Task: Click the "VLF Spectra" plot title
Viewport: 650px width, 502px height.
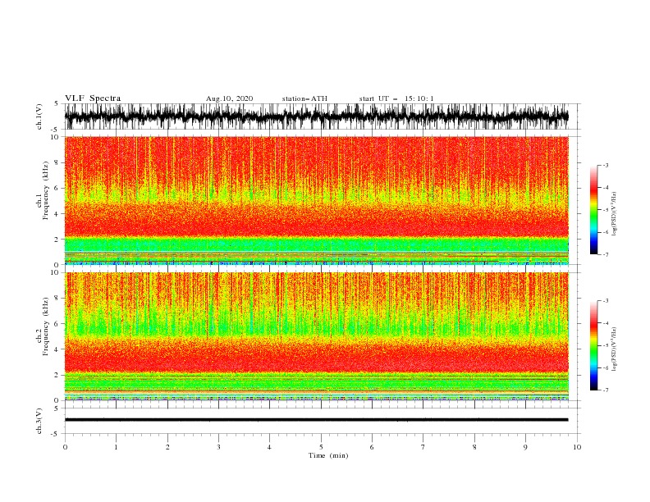Action: point(93,98)
